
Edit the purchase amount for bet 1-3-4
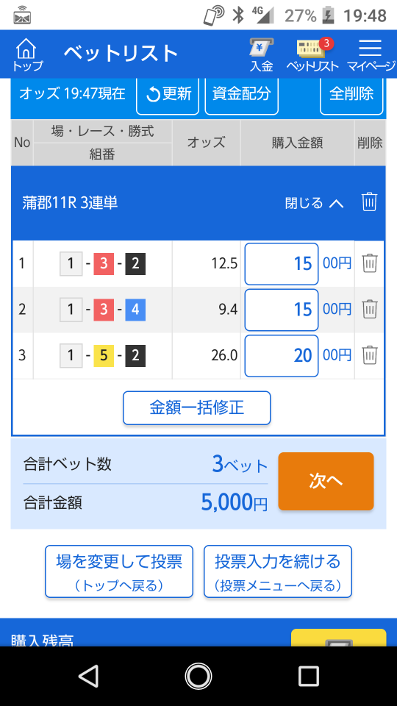pos(282,310)
